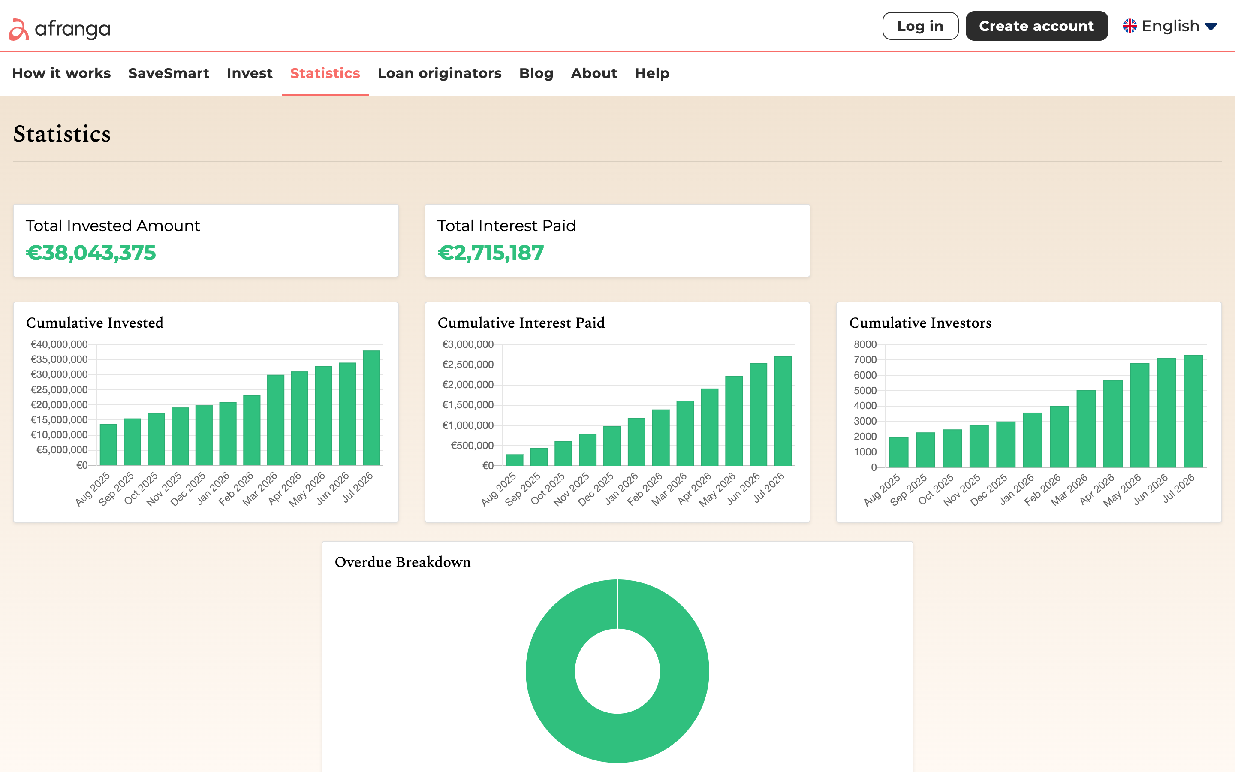Open the Loan originators page
The image size is (1235, 772).
point(440,73)
